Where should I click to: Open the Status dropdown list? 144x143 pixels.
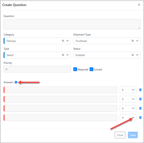(137, 55)
